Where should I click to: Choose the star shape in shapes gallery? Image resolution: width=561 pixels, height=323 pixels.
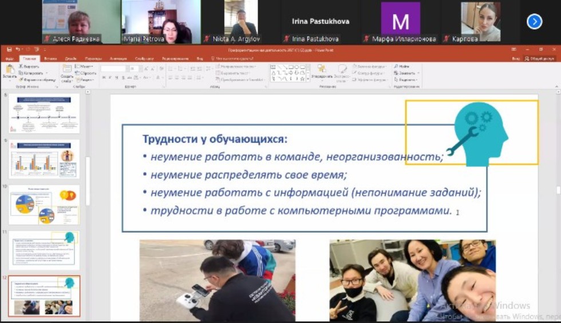coord(303,79)
